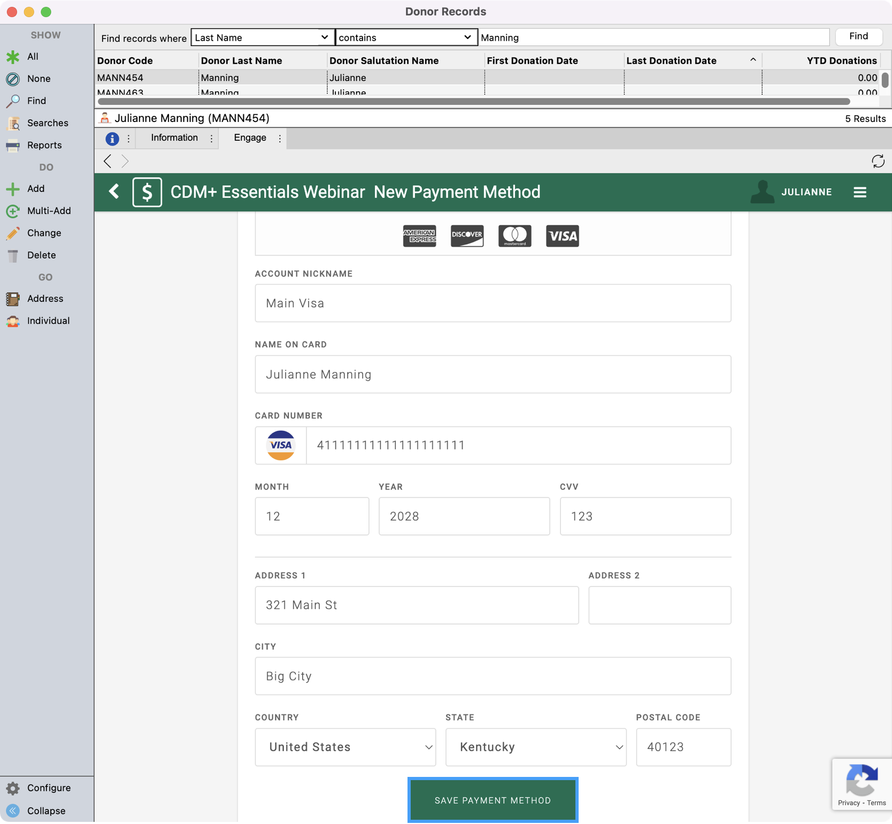
Task: Click the refresh icon in Engage panel
Action: [878, 161]
